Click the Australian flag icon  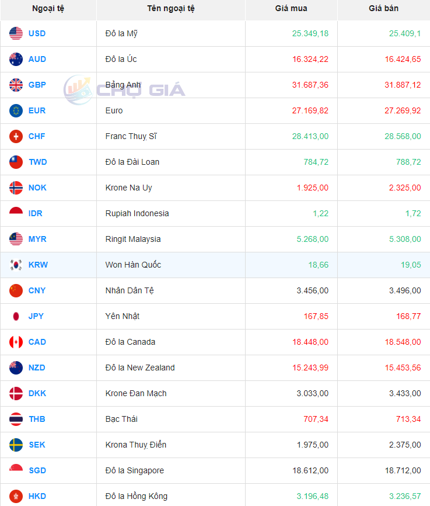point(16,59)
